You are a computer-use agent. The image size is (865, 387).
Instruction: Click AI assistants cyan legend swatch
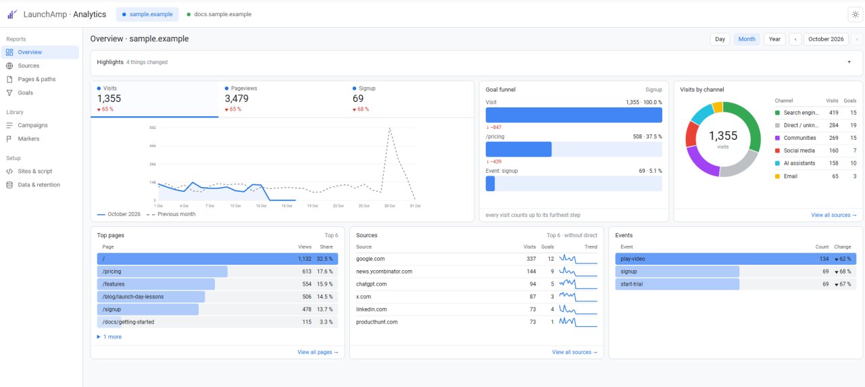coord(777,163)
